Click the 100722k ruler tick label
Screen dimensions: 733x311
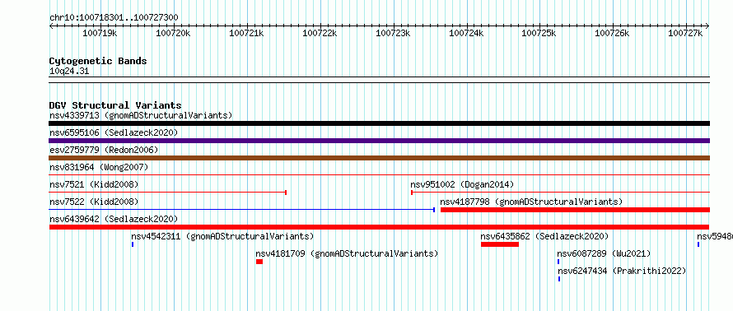(x=320, y=33)
